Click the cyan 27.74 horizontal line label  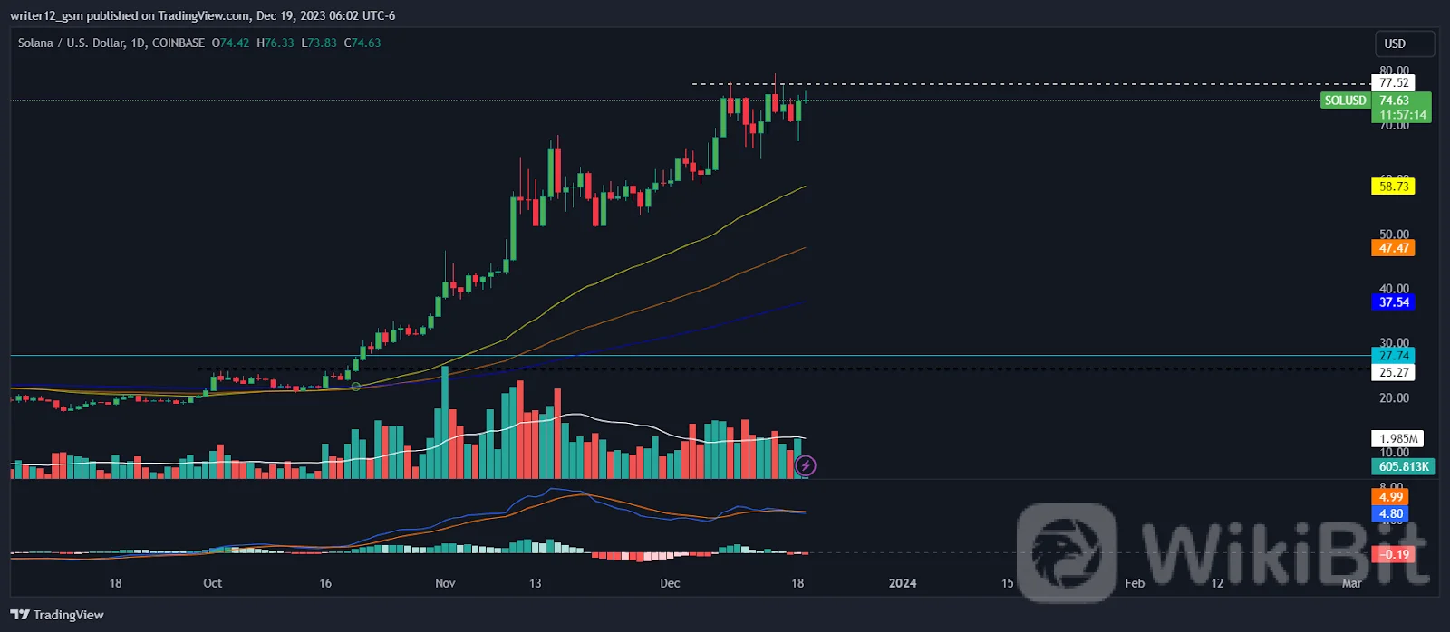tap(1393, 356)
